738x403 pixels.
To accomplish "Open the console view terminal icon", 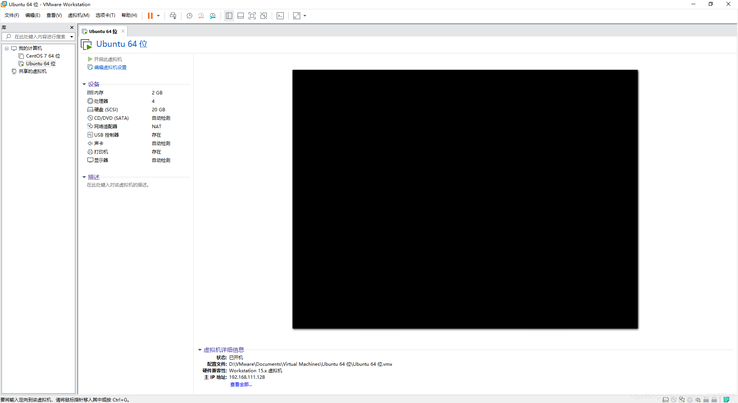I will 280,16.
